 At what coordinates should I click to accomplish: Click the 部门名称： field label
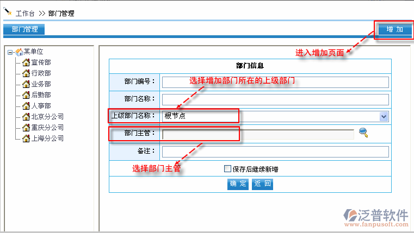click(140, 99)
